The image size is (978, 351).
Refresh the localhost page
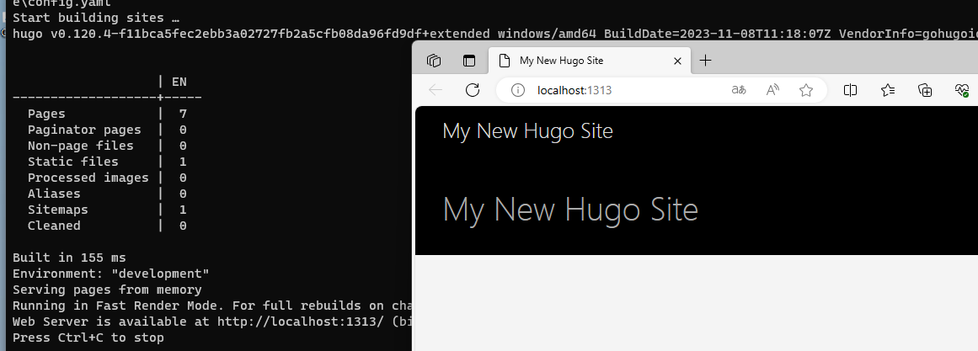pos(473,90)
